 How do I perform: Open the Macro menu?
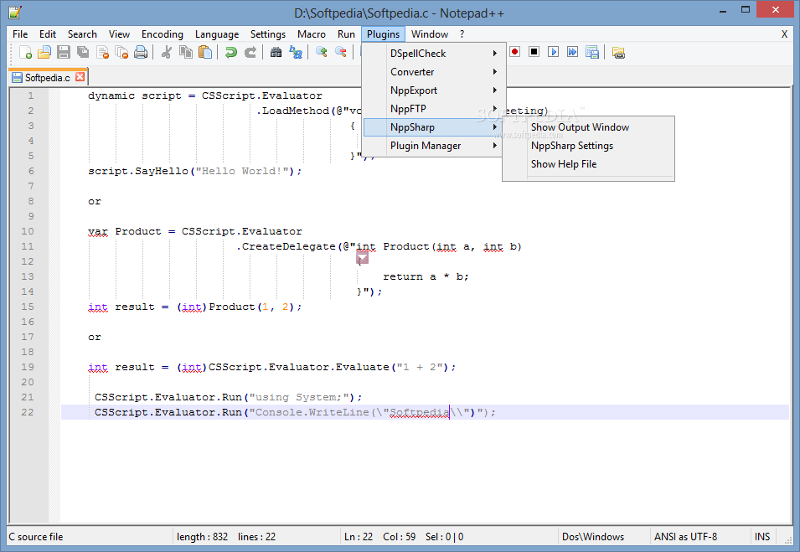(312, 34)
